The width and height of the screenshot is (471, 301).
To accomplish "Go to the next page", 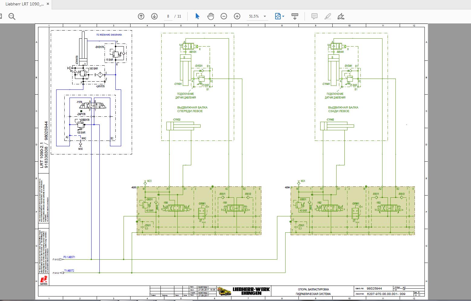I will coord(154,16).
